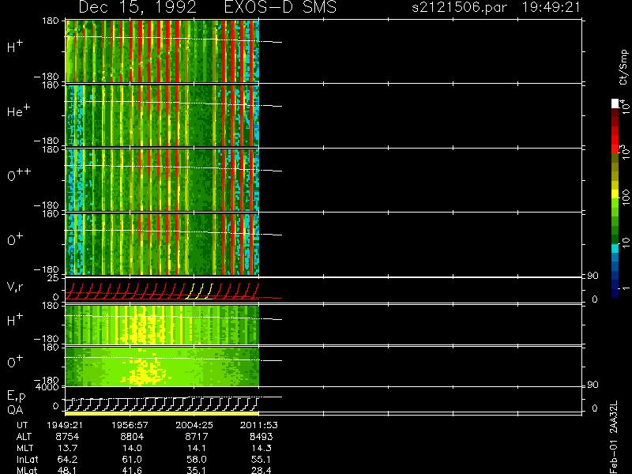Select the "E,p" panel label

pos(16,397)
